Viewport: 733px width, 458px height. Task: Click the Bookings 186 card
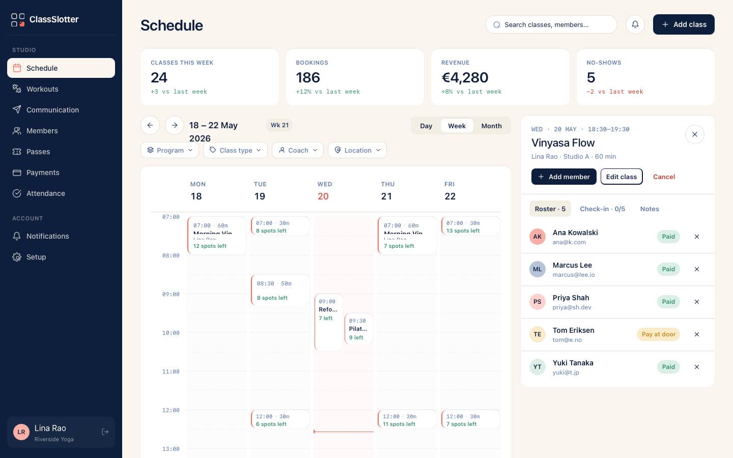pyautogui.click(x=355, y=77)
